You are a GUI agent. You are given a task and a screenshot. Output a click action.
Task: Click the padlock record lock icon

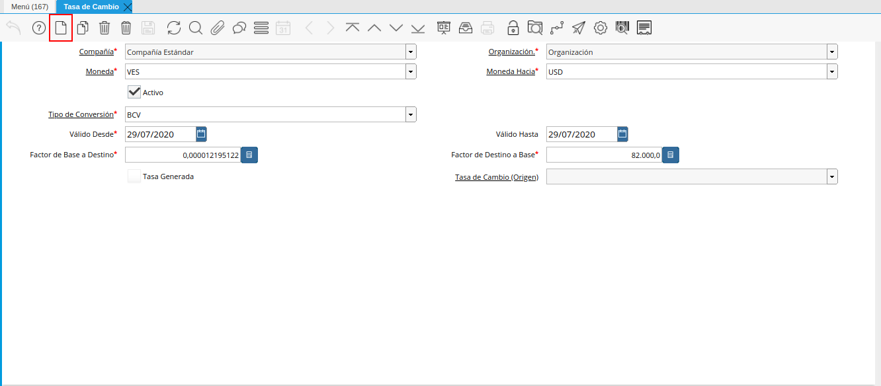tap(513, 28)
